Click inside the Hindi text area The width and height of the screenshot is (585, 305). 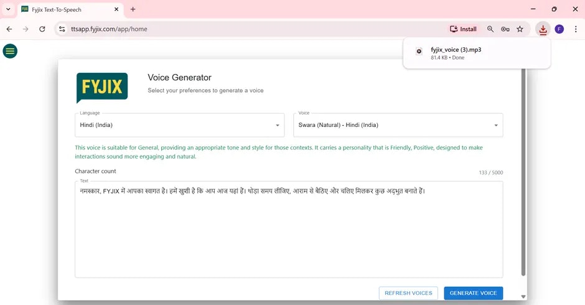(x=289, y=230)
